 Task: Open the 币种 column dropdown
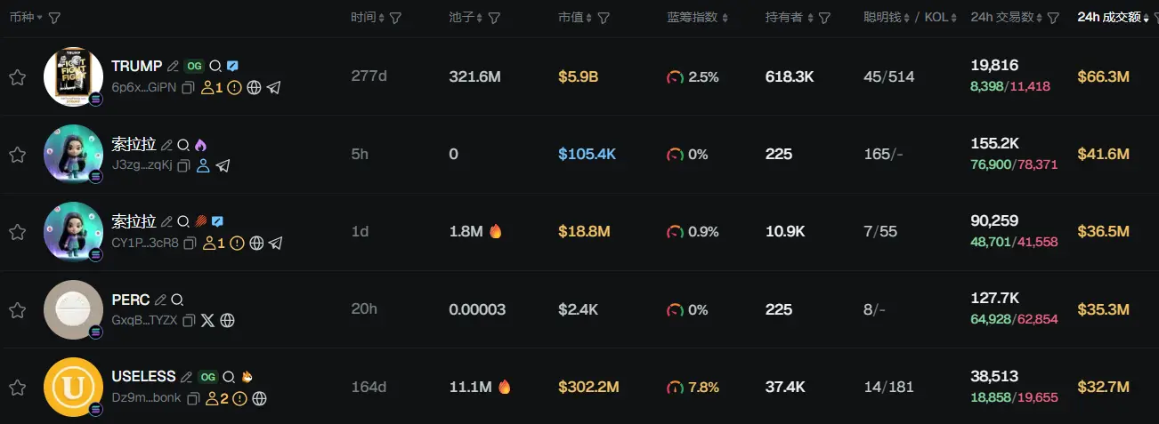point(40,18)
